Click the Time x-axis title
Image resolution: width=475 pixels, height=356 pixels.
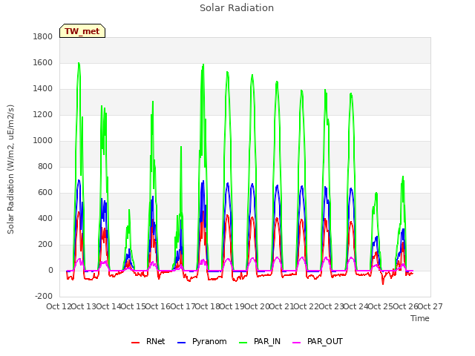coord(420,318)
